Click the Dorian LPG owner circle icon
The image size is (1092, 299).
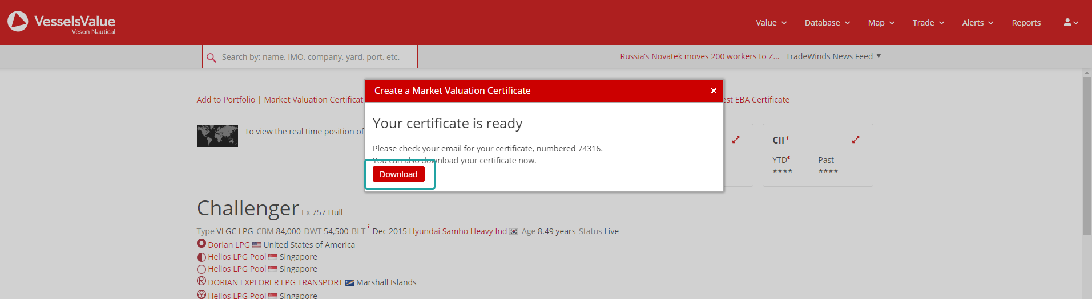(x=202, y=243)
